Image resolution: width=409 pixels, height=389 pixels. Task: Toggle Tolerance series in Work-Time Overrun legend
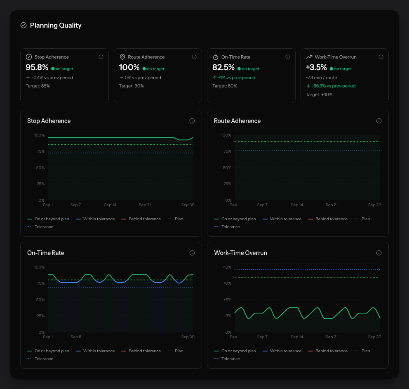(227, 359)
